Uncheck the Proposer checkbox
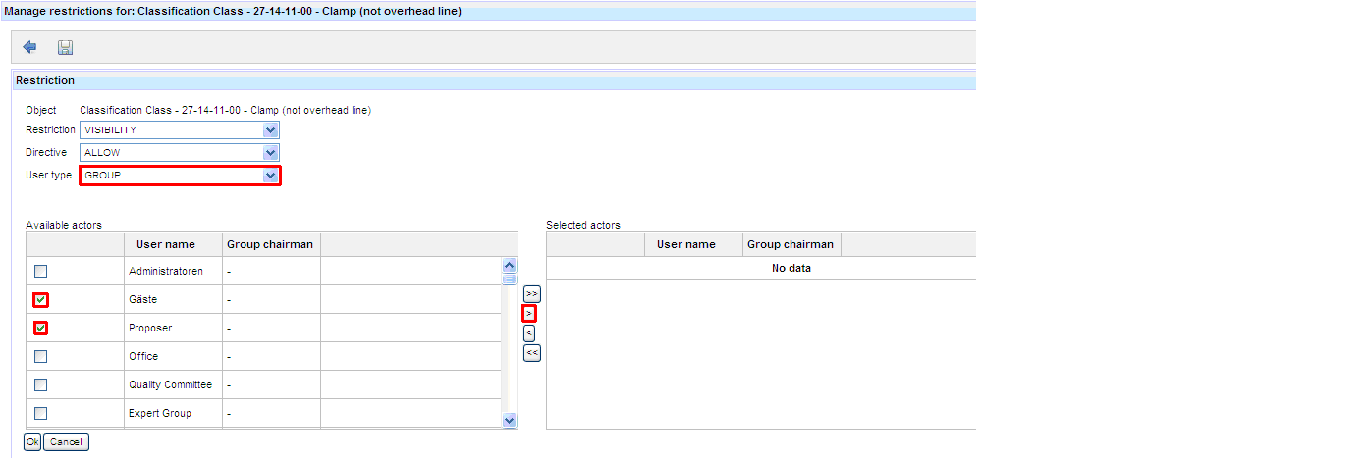Image resolution: width=1363 pixels, height=458 pixels. (x=41, y=329)
